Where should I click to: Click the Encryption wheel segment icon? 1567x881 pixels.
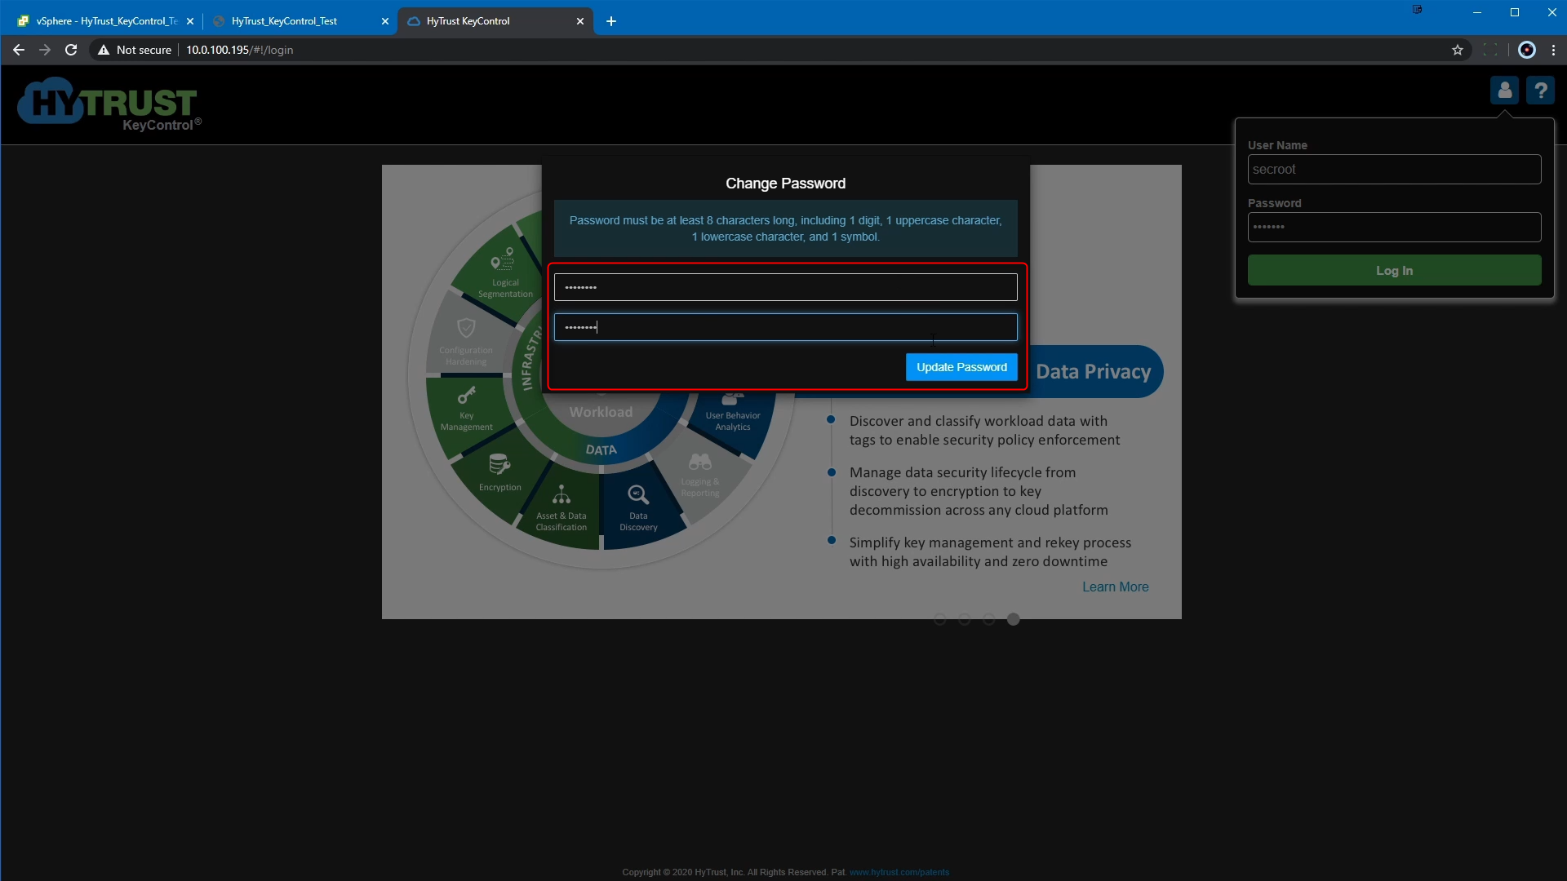point(499,465)
